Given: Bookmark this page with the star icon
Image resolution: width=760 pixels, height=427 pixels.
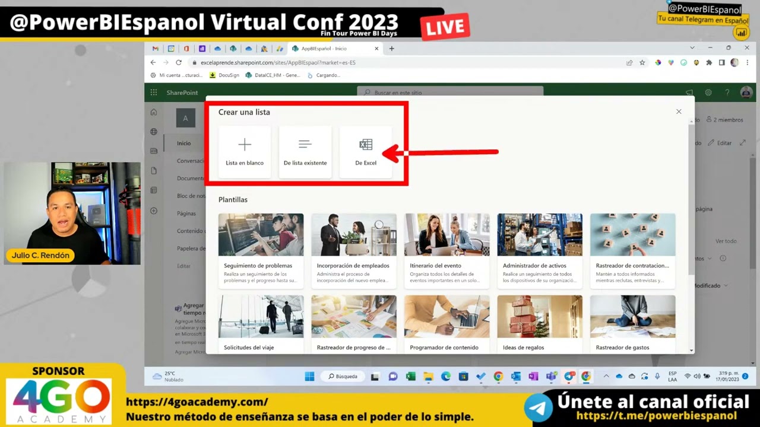Looking at the screenshot, I should [x=642, y=62].
